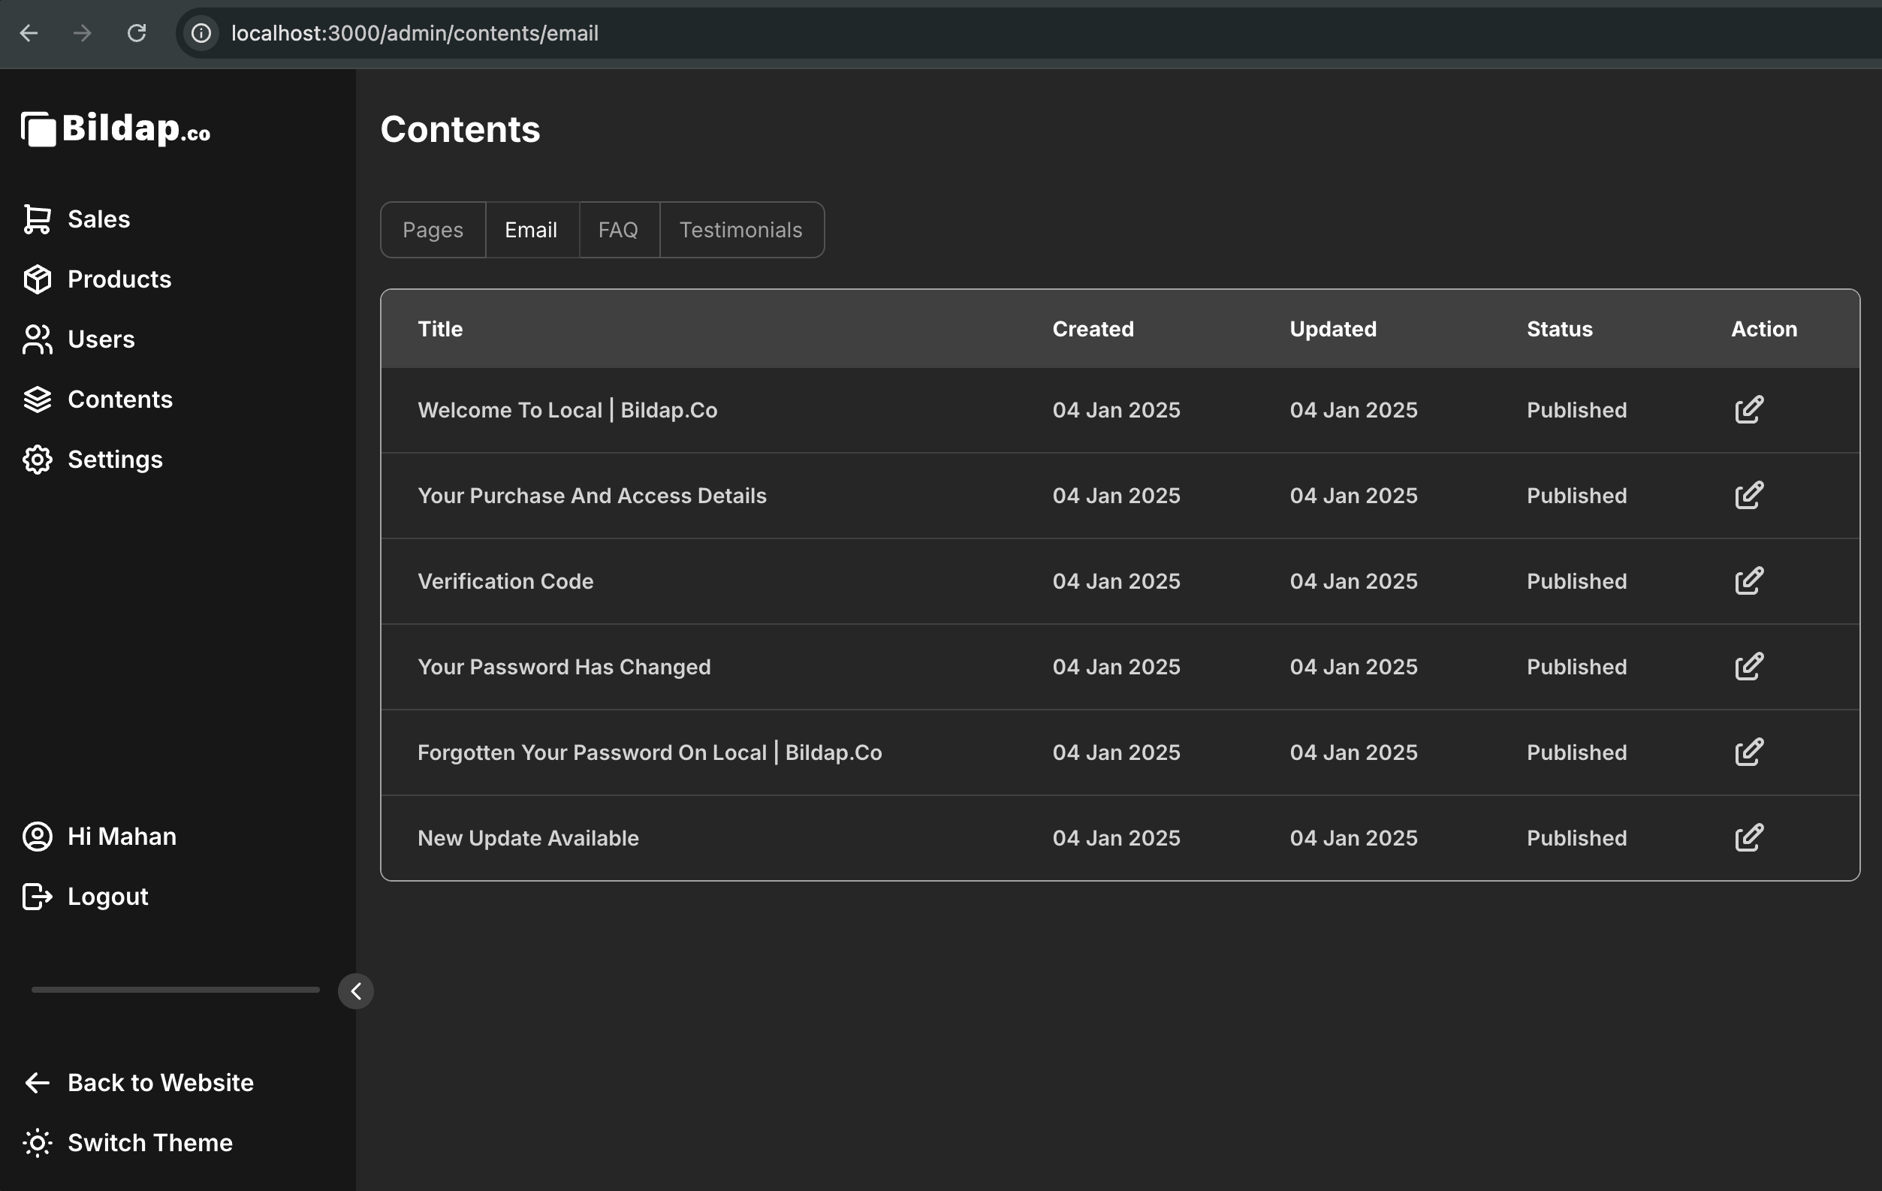The width and height of the screenshot is (1882, 1191).
Task: Collapse the sidebar with the chevron button
Action: point(356,991)
